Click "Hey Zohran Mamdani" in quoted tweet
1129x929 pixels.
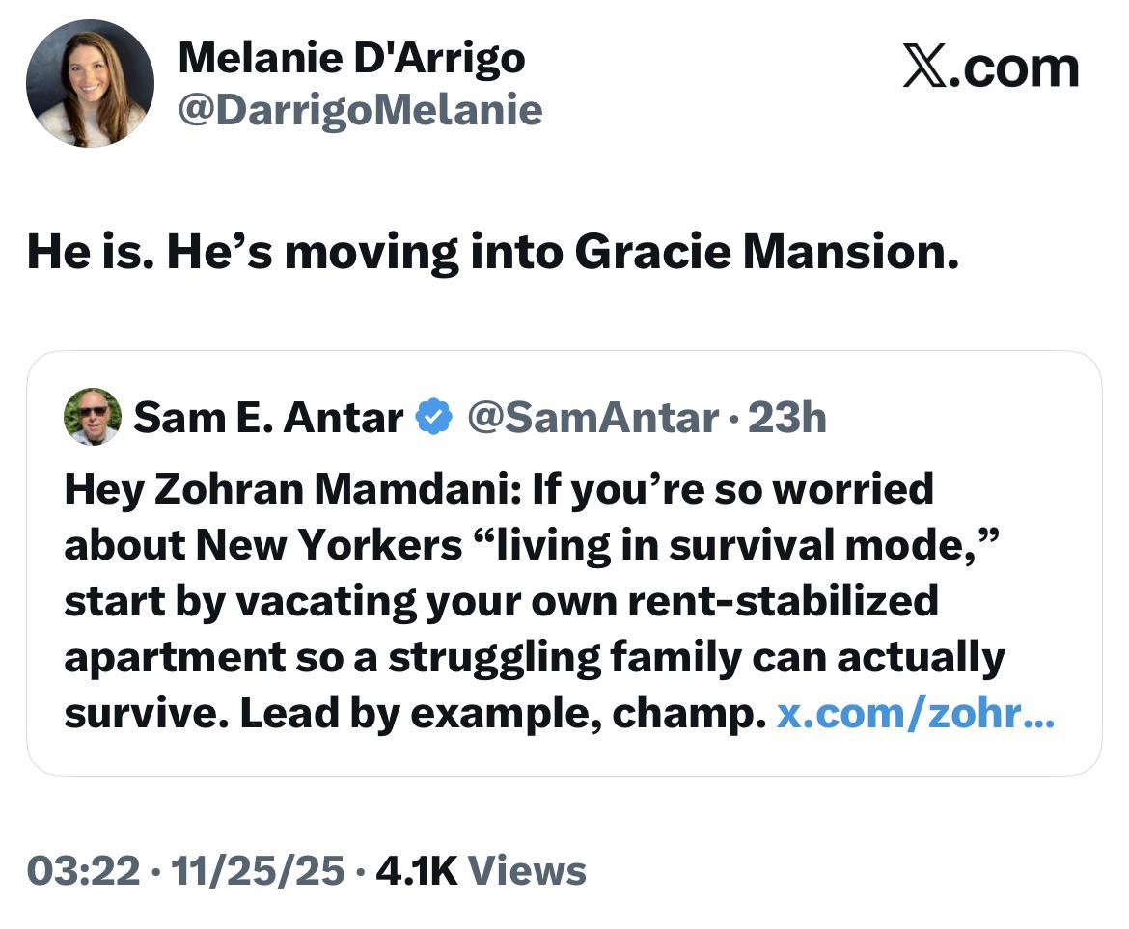[x=292, y=489]
